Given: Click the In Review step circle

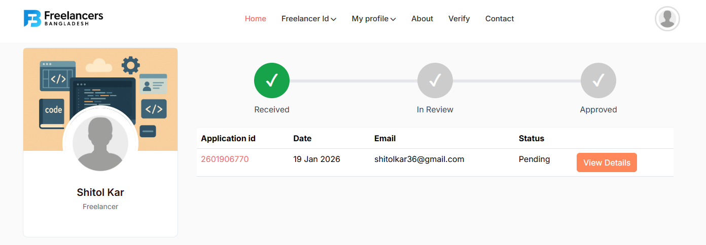Looking at the screenshot, I should click(x=435, y=80).
